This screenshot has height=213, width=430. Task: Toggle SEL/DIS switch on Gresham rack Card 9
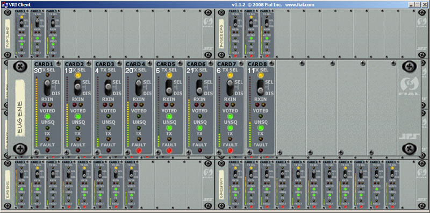(361, 174)
